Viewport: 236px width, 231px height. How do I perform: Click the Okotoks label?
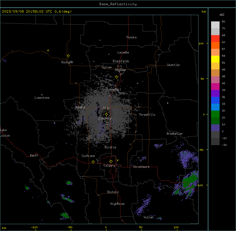[113, 192]
